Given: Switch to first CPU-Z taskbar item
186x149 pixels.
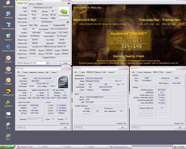Looking at the screenshot, I should [51, 147].
